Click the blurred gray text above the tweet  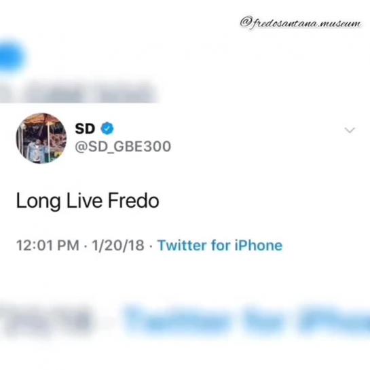pyautogui.click(x=78, y=92)
